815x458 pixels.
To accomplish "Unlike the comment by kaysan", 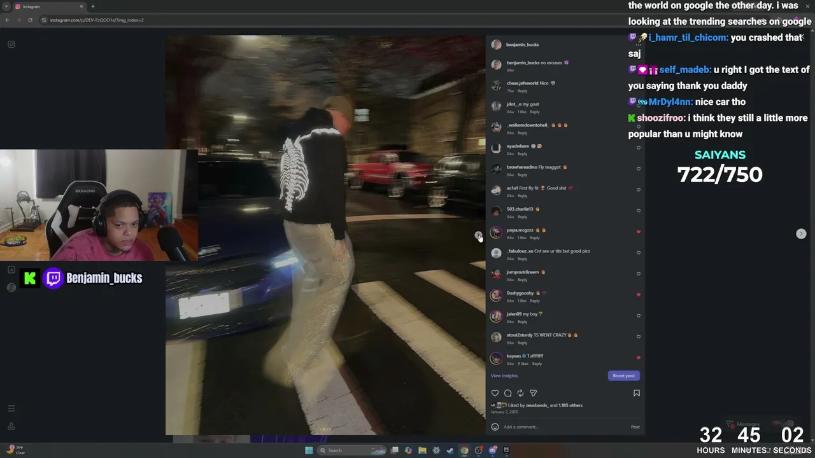I will click(639, 358).
